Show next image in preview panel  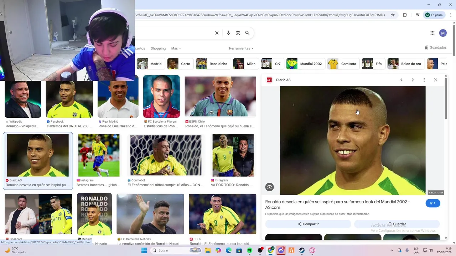point(413,80)
